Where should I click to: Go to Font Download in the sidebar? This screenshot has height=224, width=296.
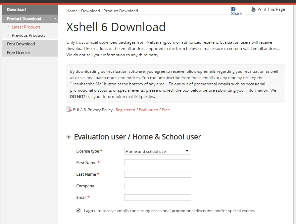tap(30, 44)
